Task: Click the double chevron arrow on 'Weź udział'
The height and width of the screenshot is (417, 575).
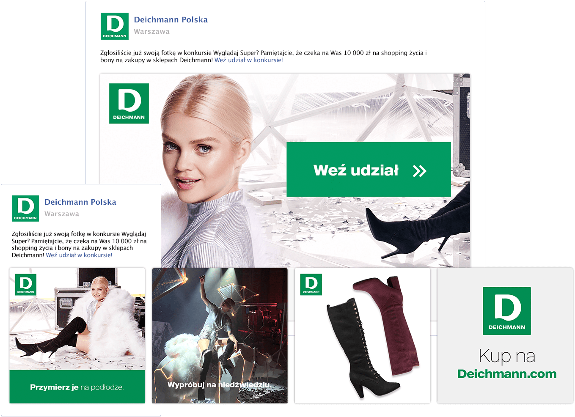Action: [x=419, y=171]
